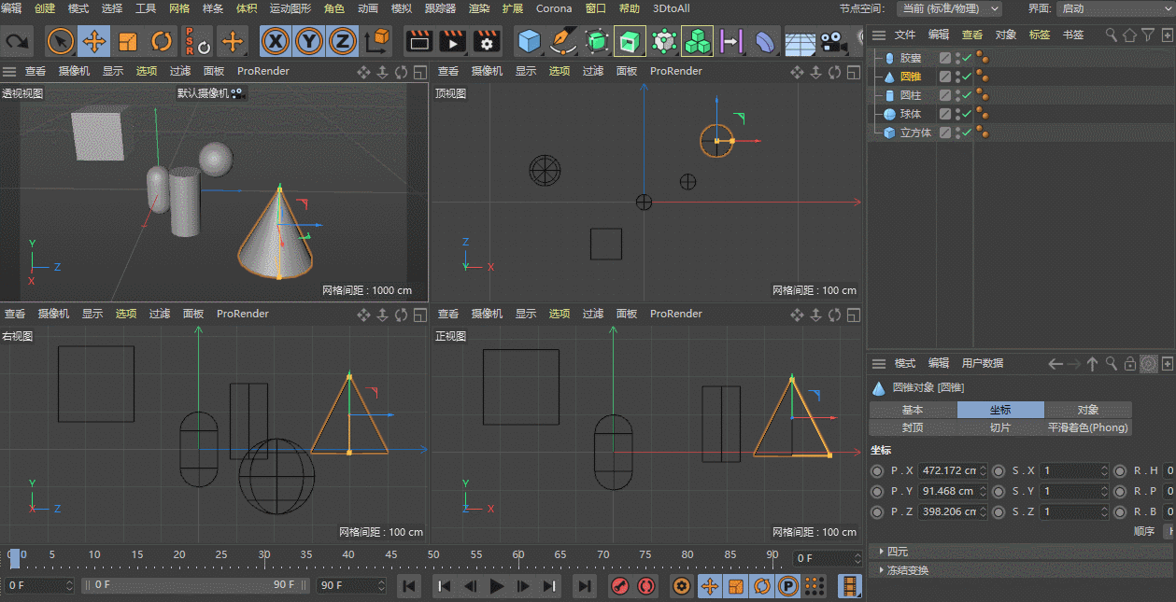The width and height of the screenshot is (1176, 602).
Task: Select the Scale tool in the top toolbar
Action: (x=128, y=41)
